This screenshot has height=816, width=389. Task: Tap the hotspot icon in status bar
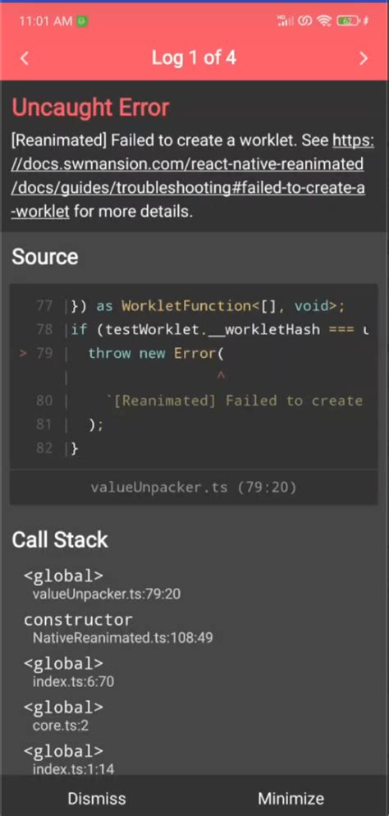point(306,21)
